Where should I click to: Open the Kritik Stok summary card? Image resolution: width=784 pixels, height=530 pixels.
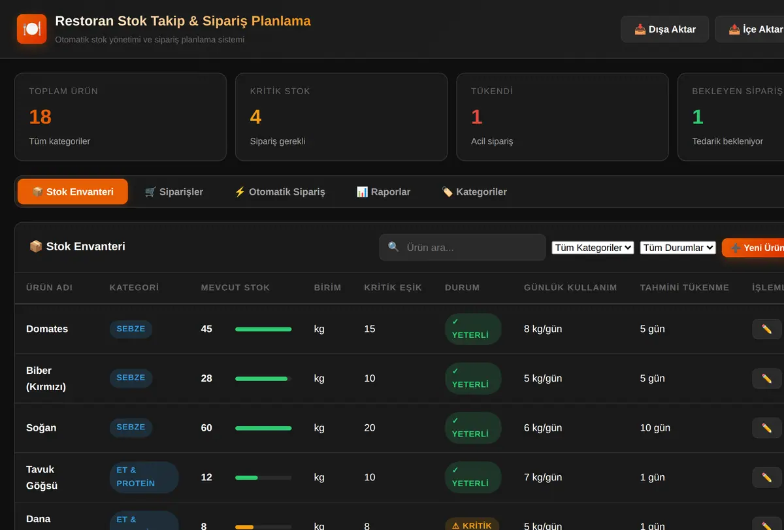(341, 117)
